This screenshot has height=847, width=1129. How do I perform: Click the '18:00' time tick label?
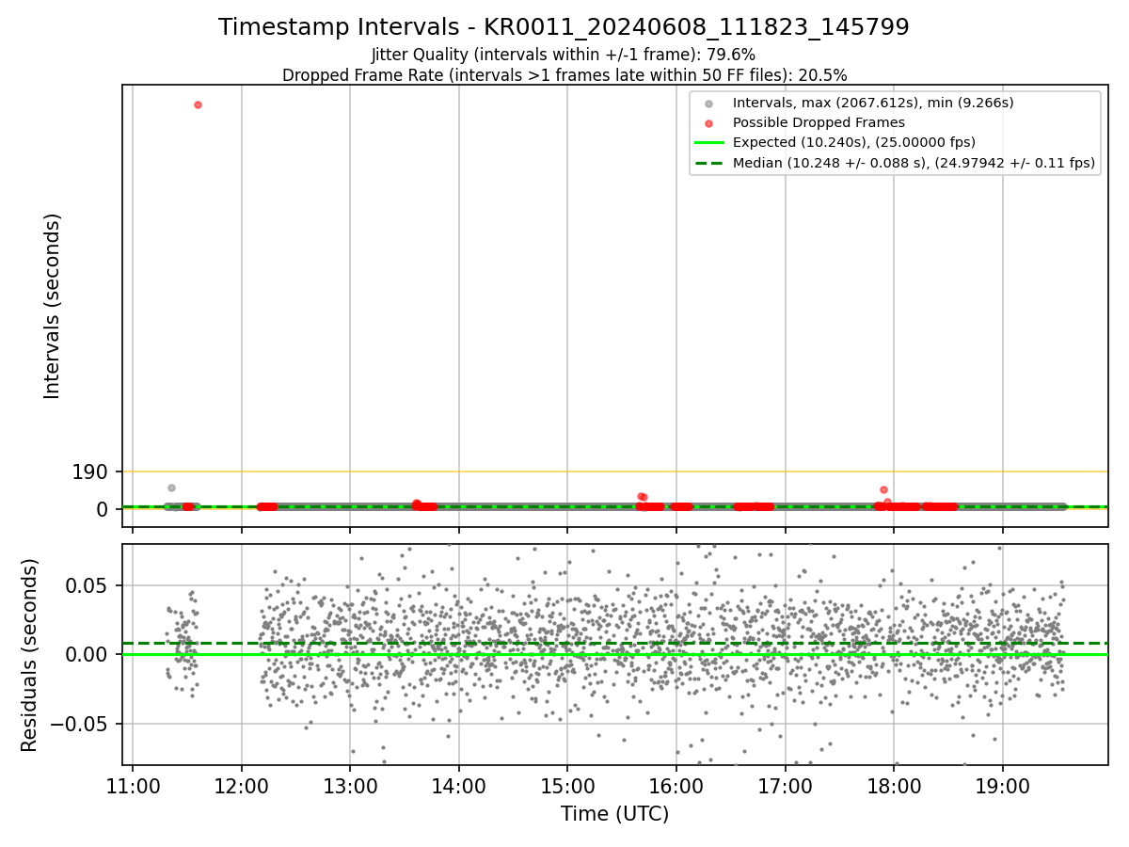coord(894,786)
